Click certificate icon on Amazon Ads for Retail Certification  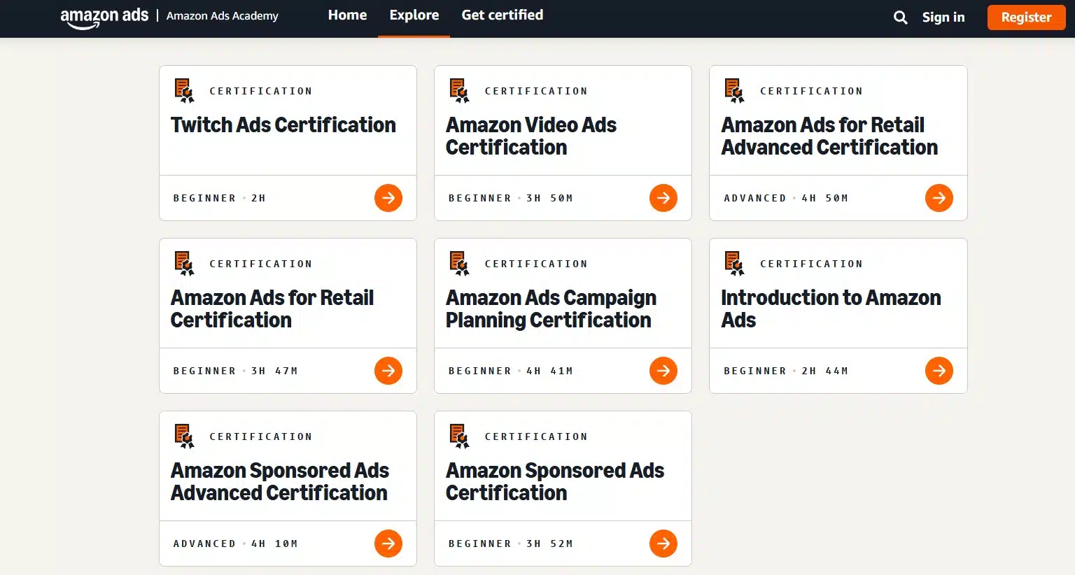tap(184, 264)
